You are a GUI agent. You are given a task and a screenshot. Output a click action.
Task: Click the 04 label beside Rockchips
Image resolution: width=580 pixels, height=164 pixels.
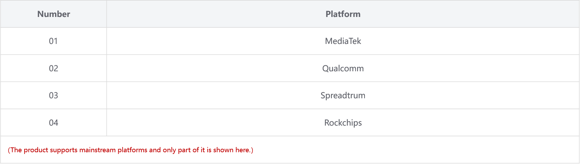[54, 123]
